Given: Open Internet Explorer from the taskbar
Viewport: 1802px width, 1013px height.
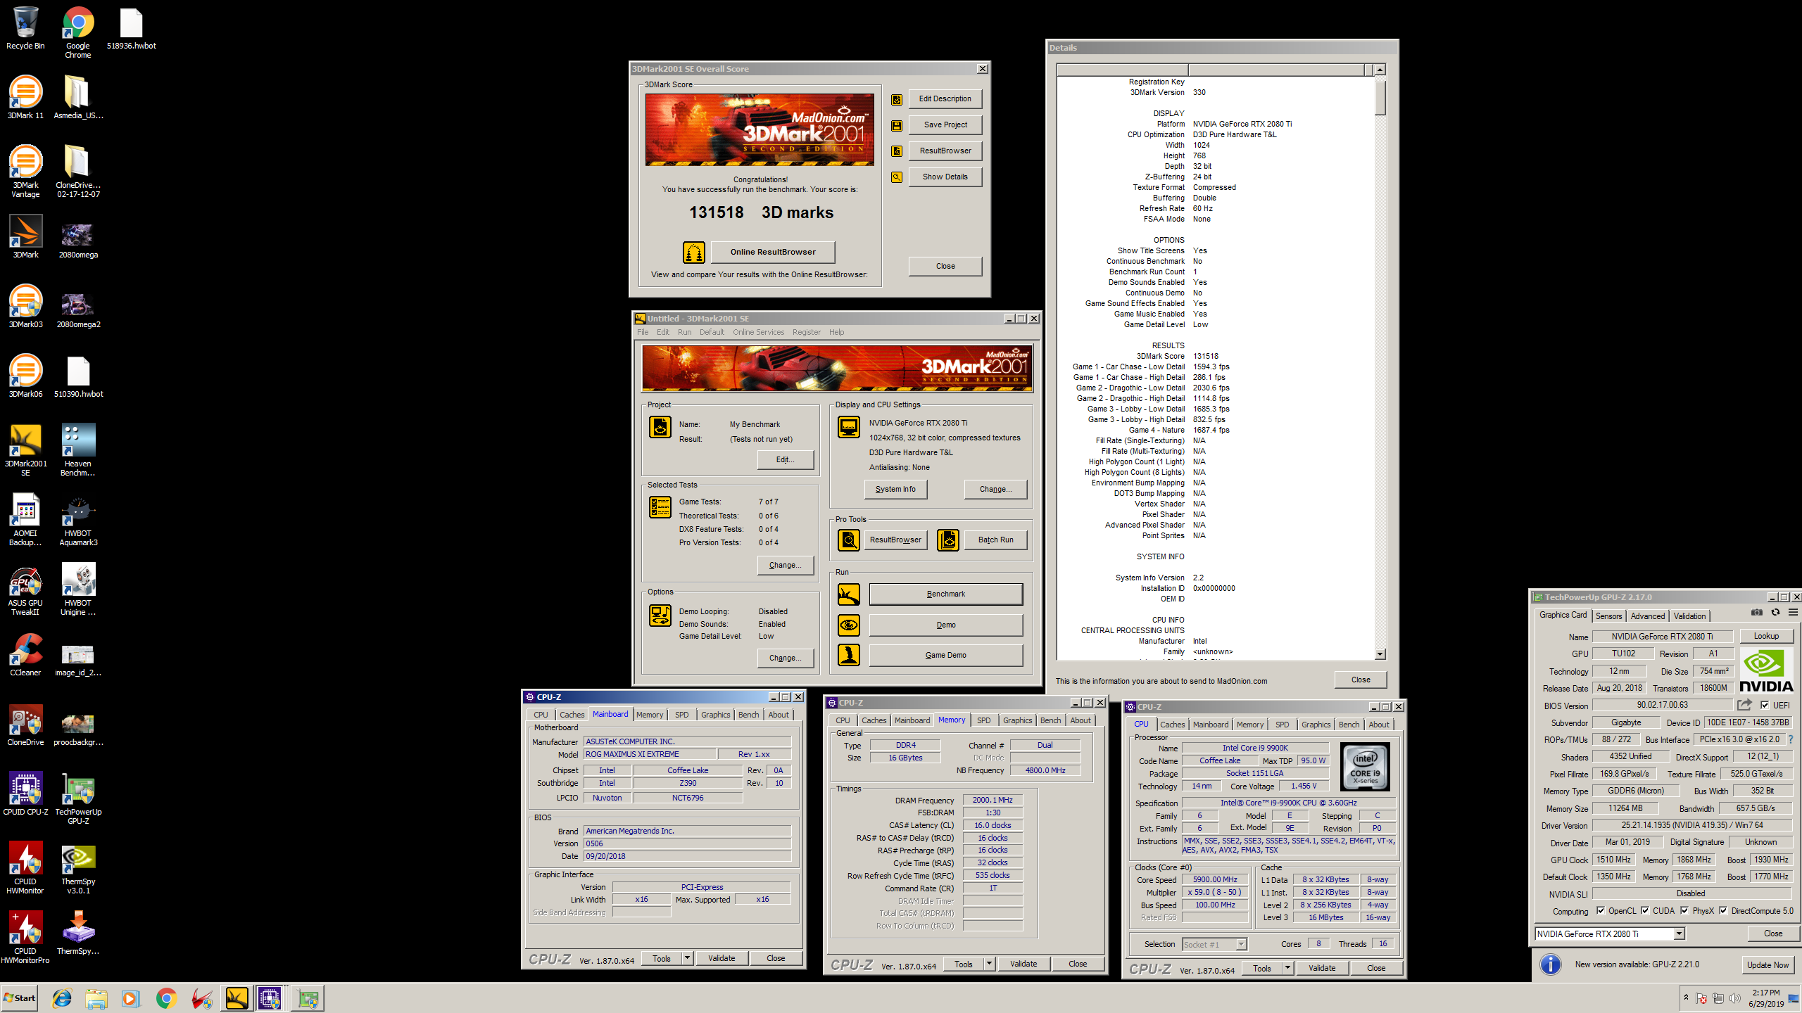Looking at the screenshot, I should point(62,998).
